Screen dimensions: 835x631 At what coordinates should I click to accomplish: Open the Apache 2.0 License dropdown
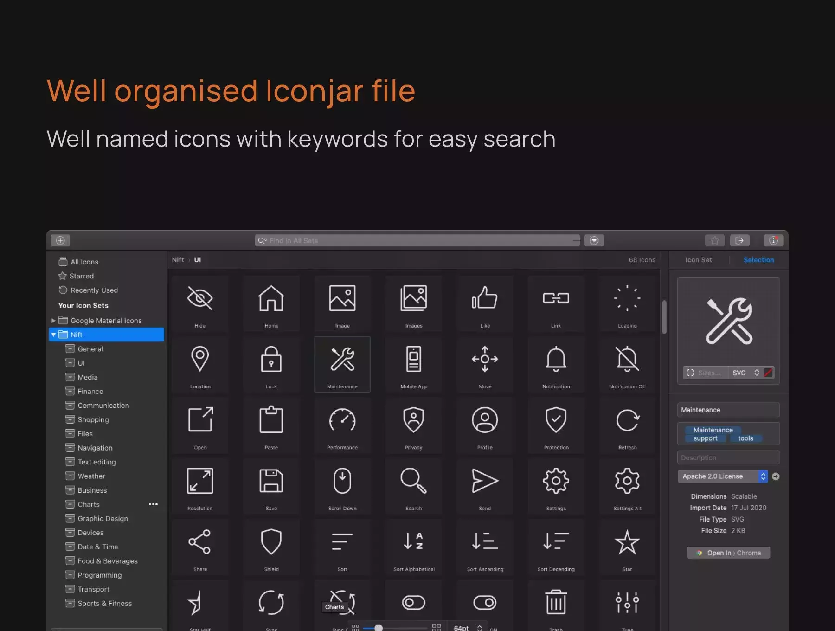tap(723, 476)
